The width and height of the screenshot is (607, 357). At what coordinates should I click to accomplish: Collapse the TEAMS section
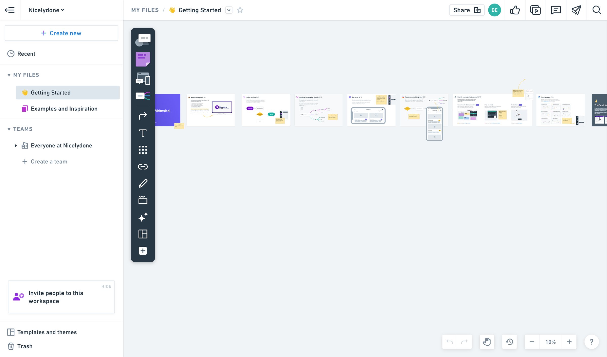click(x=9, y=129)
